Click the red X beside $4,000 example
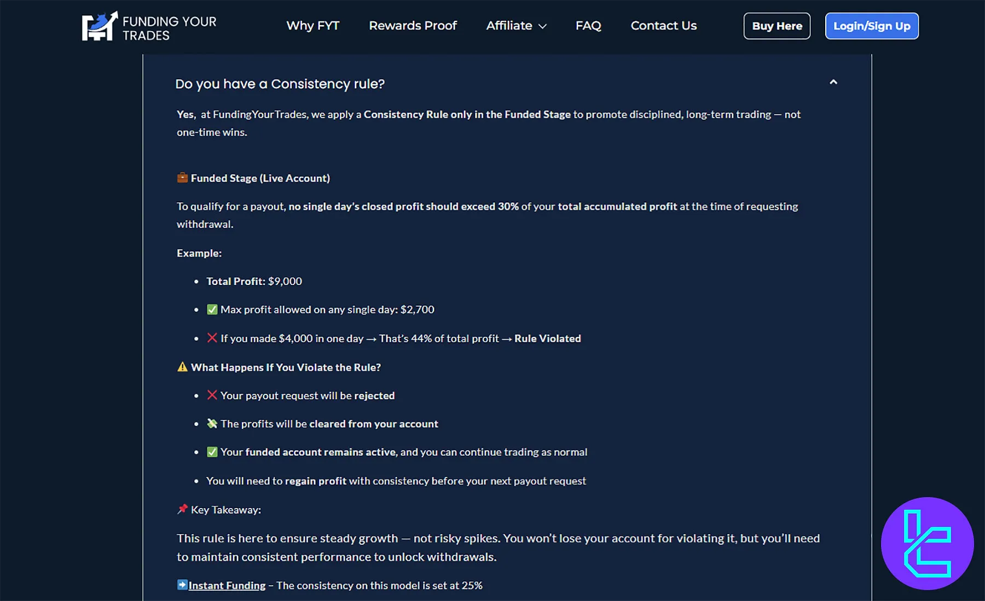Screen dimensions: 985x601 click(x=212, y=338)
